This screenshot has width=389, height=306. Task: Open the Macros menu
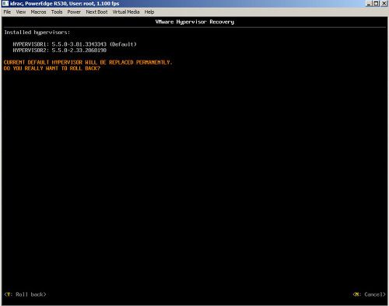pos(38,12)
